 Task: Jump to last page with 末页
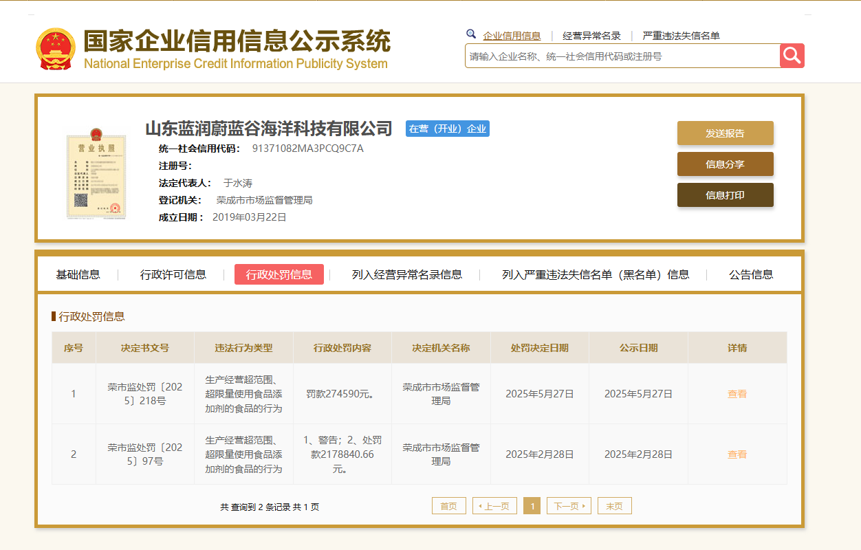coord(615,506)
